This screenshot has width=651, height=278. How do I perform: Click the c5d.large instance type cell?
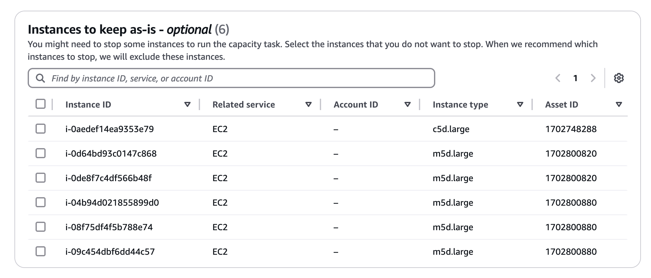tap(451, 129)
